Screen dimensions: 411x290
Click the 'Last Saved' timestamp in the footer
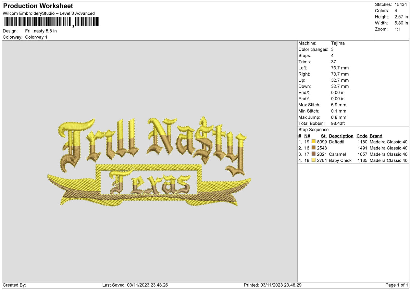[x=135, y=285]
